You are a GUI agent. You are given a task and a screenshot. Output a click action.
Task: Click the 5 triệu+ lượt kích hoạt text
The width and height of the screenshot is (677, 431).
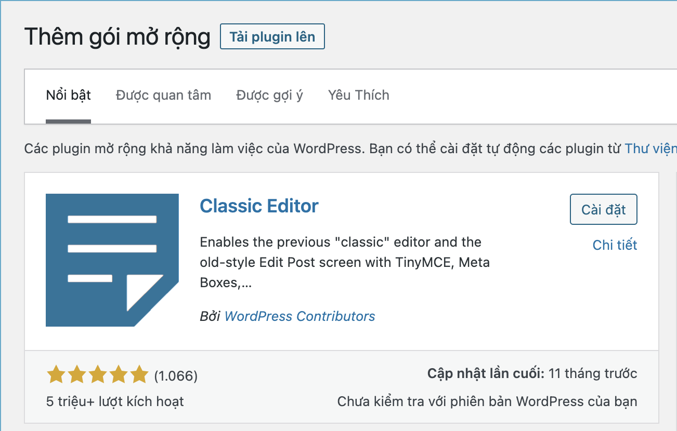click(115, 401)
